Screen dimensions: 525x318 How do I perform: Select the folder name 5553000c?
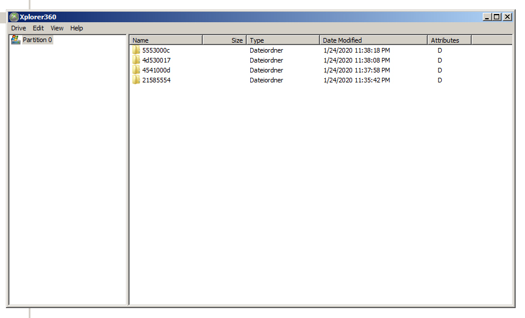point(156,50)
